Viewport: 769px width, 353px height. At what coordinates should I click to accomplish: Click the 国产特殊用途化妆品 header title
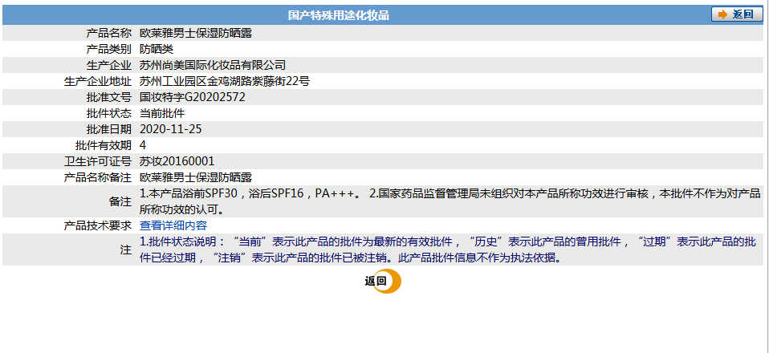pos(339,15)
